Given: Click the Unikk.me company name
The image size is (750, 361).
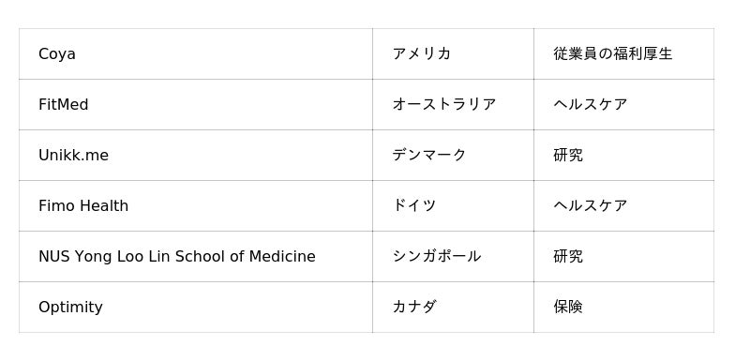Looking at the screenshot, I should (74, 156).
